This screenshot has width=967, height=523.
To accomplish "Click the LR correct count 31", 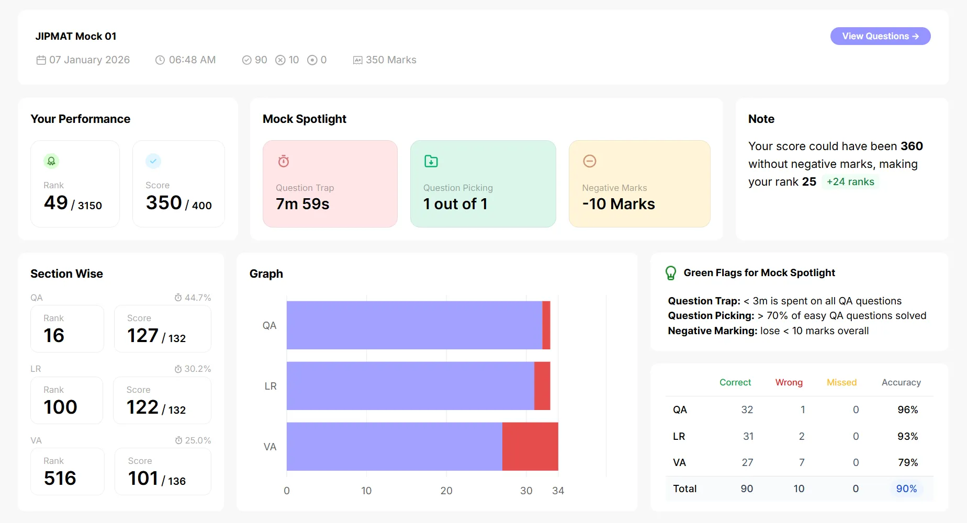I will [748, 436].
